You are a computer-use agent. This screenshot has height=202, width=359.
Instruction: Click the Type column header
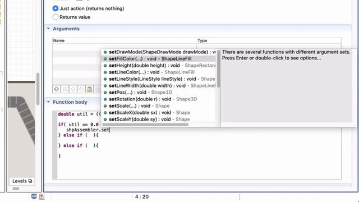click(x=269, y=40)
